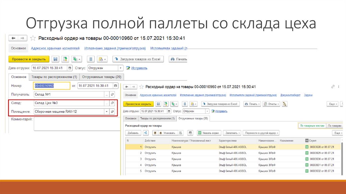The width and height of the screenshot is (346, 194).
Task: Open Документооборот link in front window
Action: tap(290, 95)
